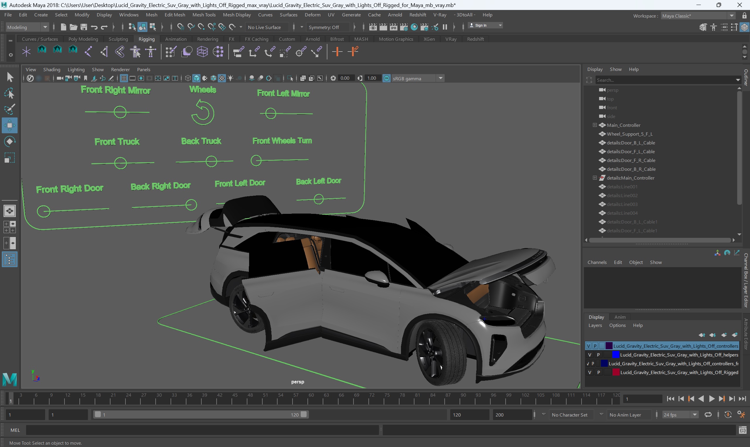This screenshot has width=750, height=447.
Task: Open the Outliner search options arrow
Action: coord(738,80)
